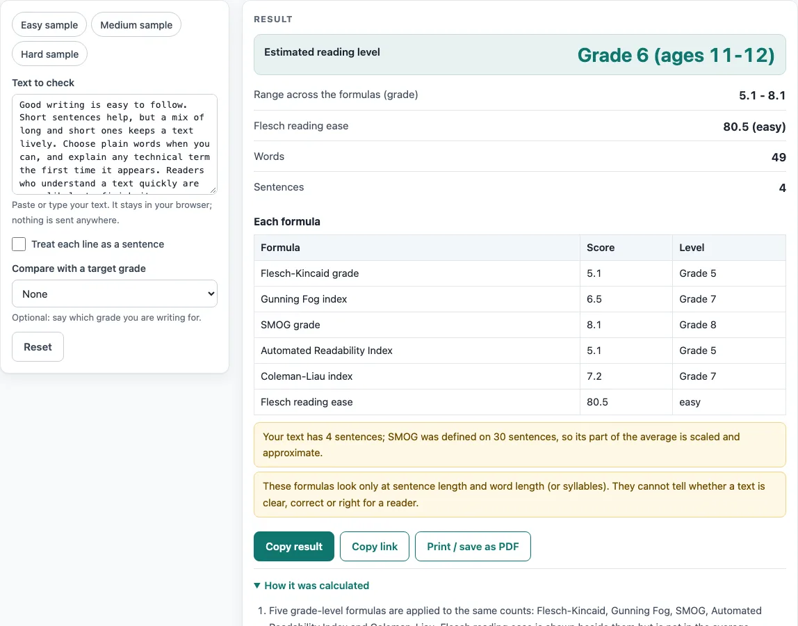The image size is (798, 626).
Task: Select the Coleman-Liau index row label
Action: click(307, 376)
